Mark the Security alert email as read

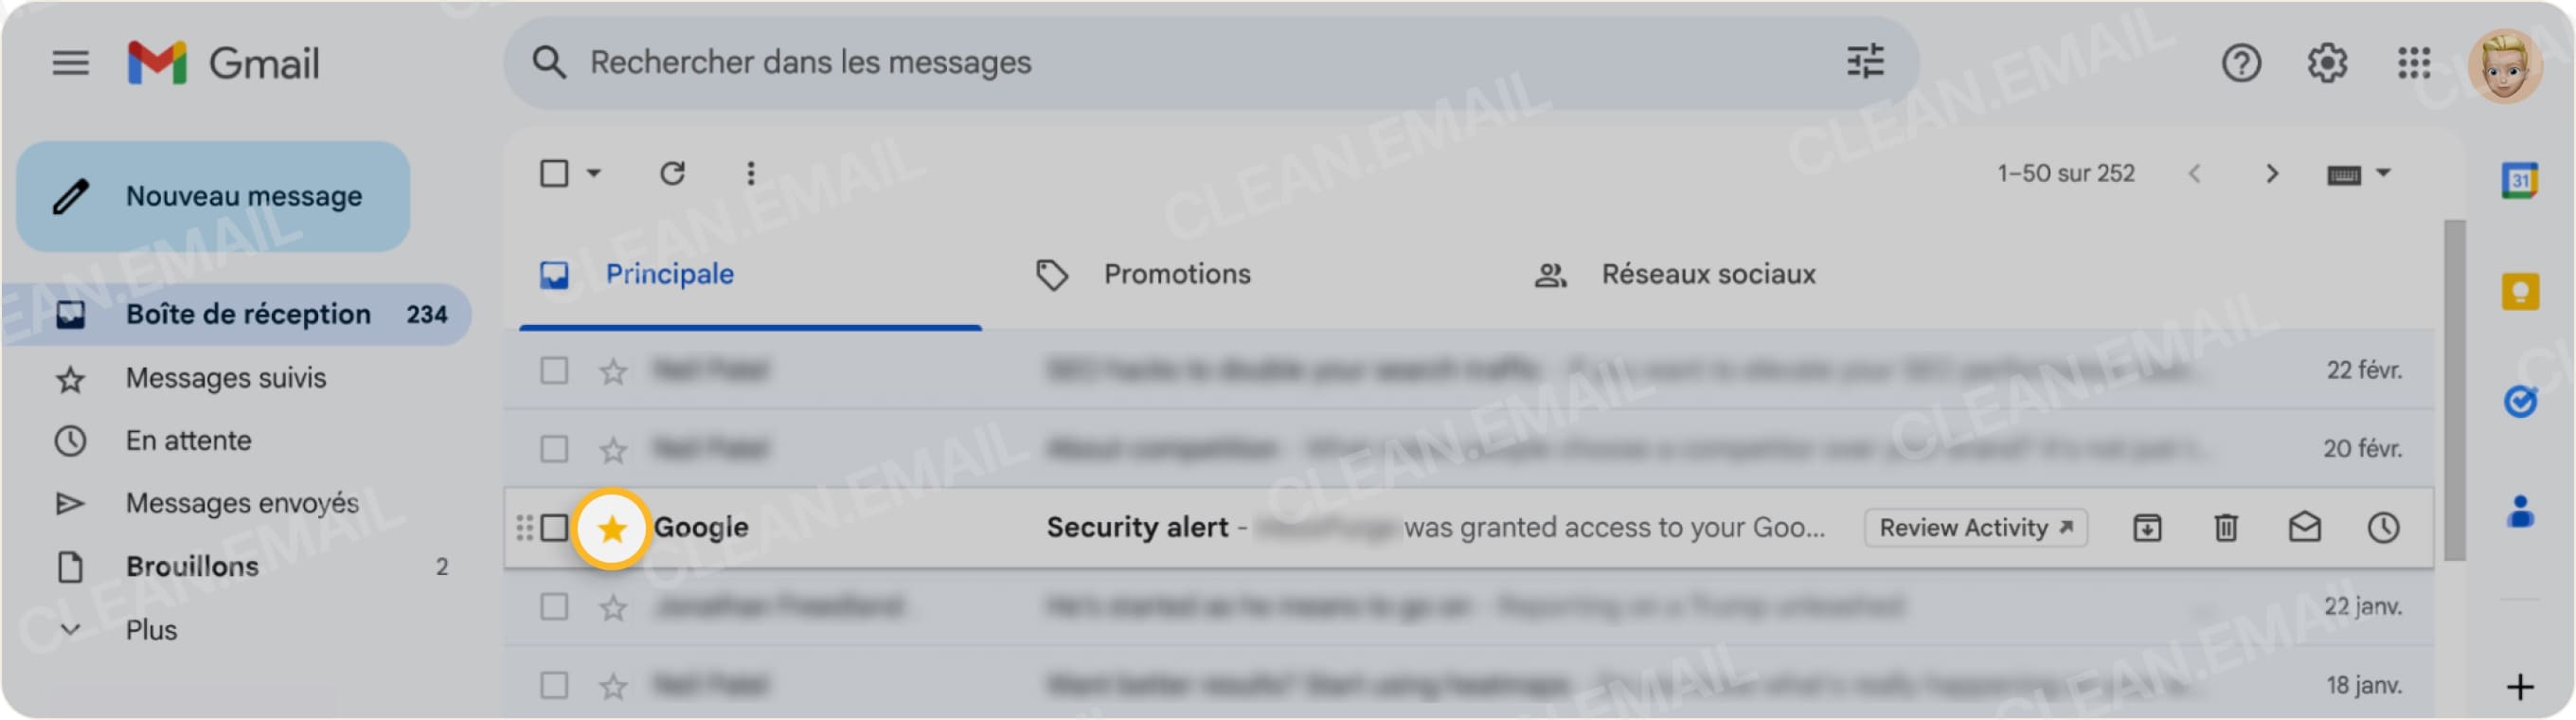(x=2305, y=528)
